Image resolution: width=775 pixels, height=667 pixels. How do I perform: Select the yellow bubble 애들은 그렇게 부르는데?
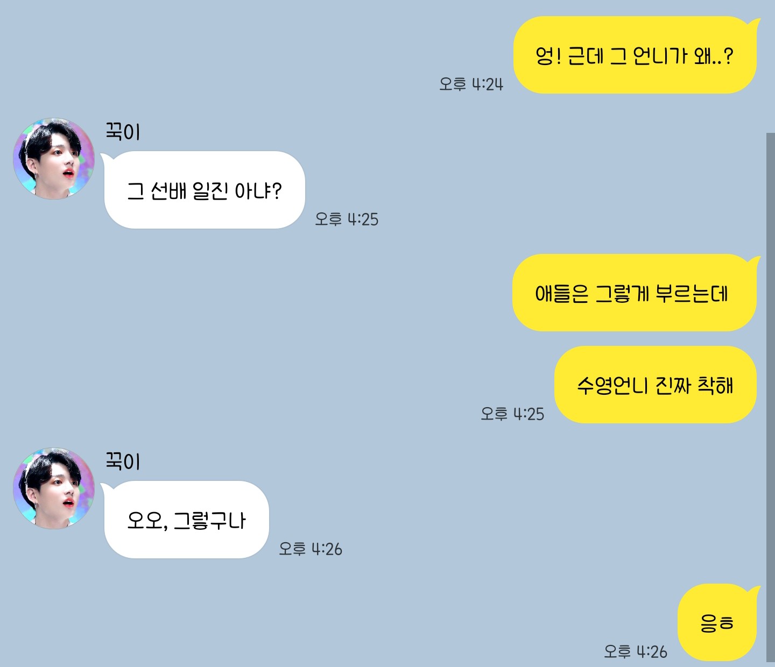click(x=635, y=293)
